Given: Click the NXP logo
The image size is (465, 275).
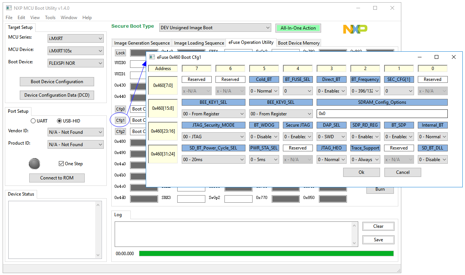Looking at the screenshot, I should point(355,29).
